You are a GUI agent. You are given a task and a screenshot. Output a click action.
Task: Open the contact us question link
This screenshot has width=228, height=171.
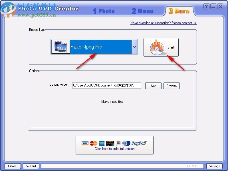coord(164,23)
